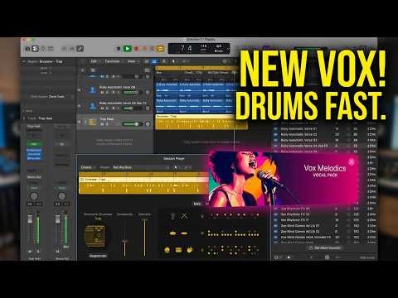
Task: Mute the Ruby Automatic Hook track
Action: click(x=102, y=92)
